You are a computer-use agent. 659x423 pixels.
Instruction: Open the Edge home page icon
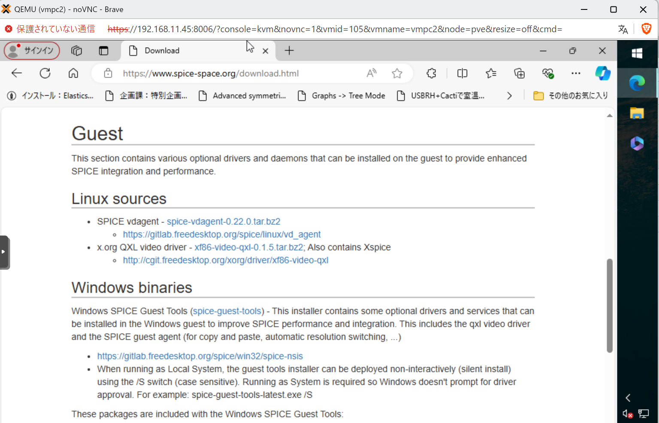(73, 73)
